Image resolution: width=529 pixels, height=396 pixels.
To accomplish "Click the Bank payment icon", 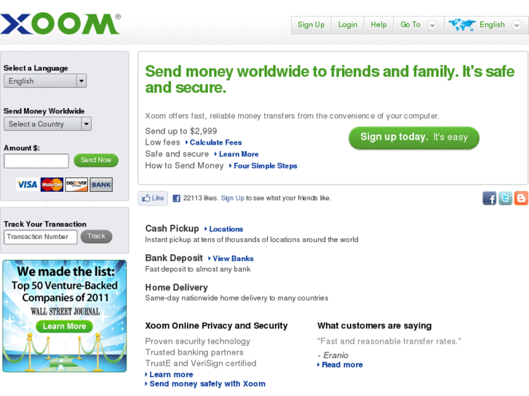I will (101, 185).
